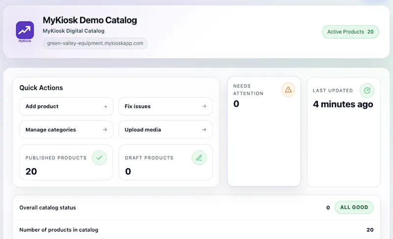
Task: Click the ALL GOOD status badge
Action: [x=354, y=207]
